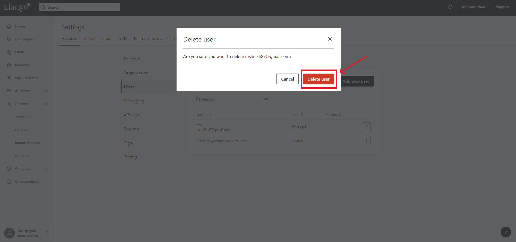Close the Delete user dialog
The width and height of the screenshot is (516, 242).
[330, 39]
